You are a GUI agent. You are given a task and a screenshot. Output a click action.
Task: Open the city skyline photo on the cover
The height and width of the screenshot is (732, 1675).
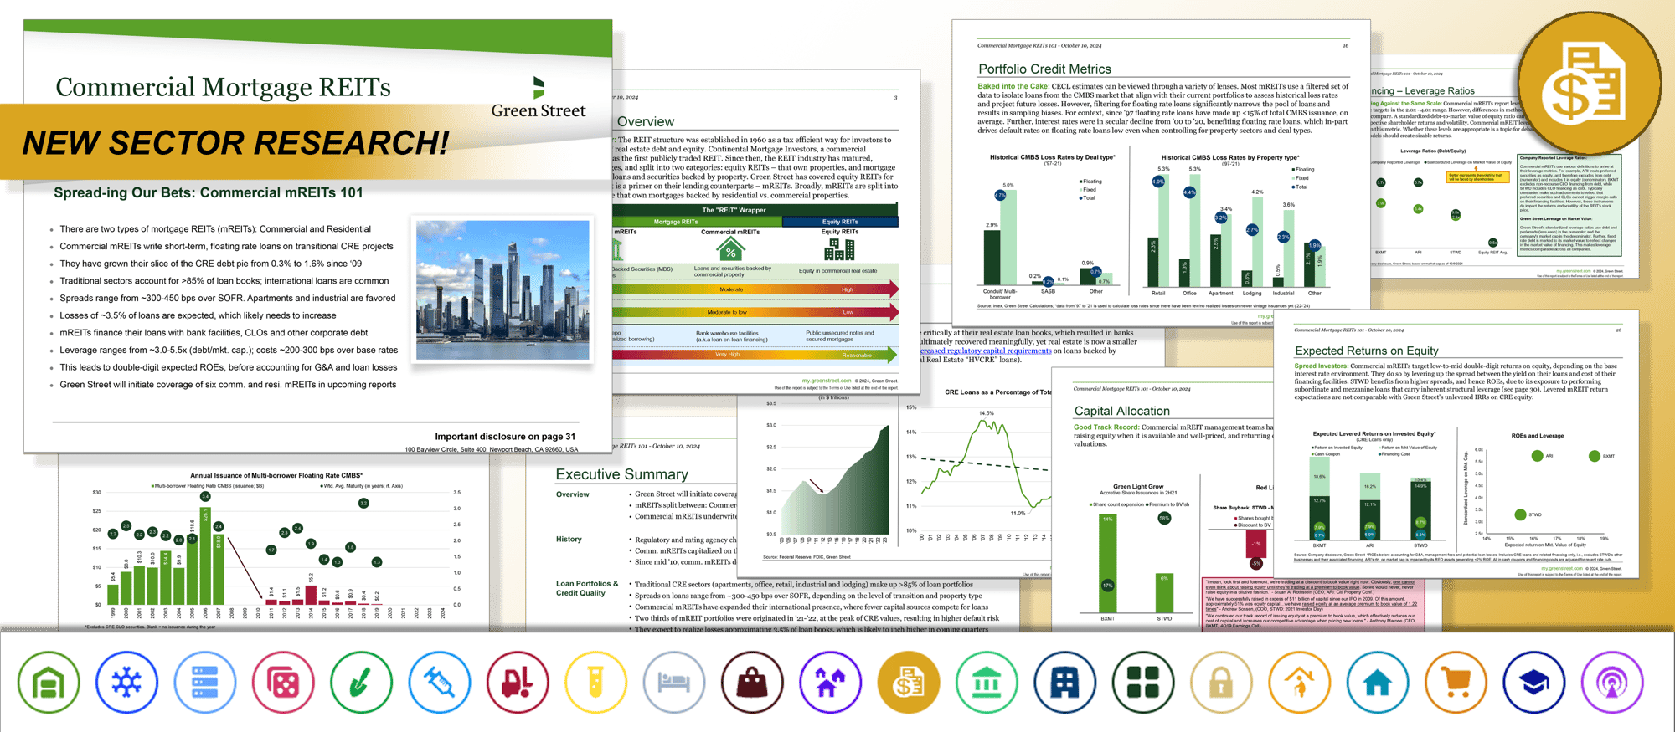[x=502, y=290]
